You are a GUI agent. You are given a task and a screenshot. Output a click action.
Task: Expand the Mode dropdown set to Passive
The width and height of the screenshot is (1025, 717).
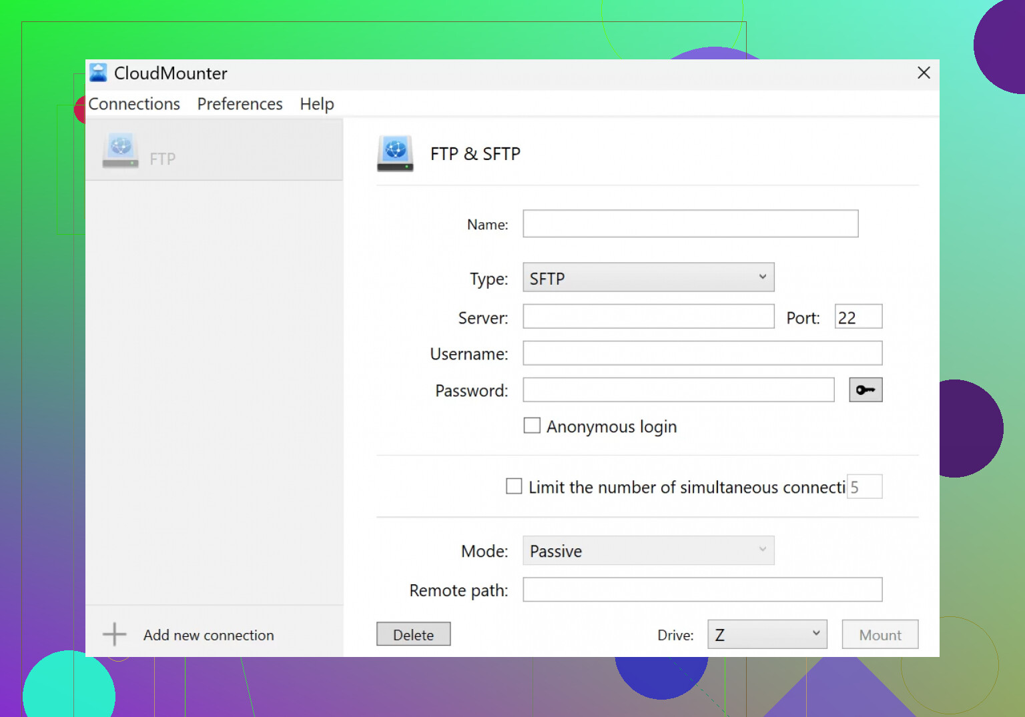click(x=648, y=551)
